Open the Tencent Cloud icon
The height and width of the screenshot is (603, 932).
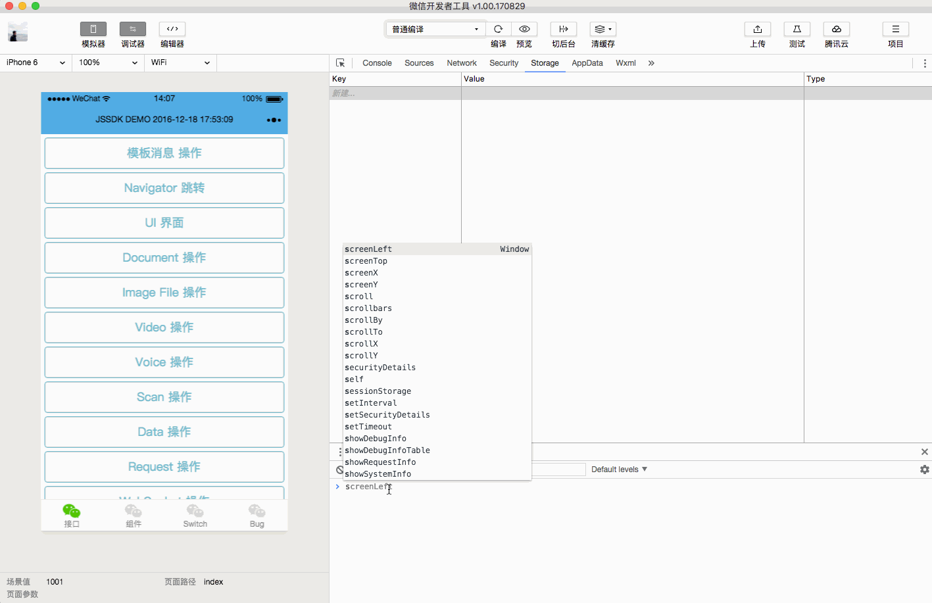(837, 29)
